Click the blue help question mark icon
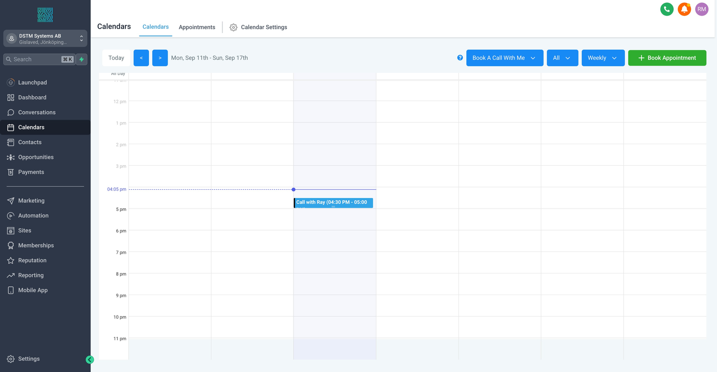This screenshot has width=717, height=372. coord(460,58)
